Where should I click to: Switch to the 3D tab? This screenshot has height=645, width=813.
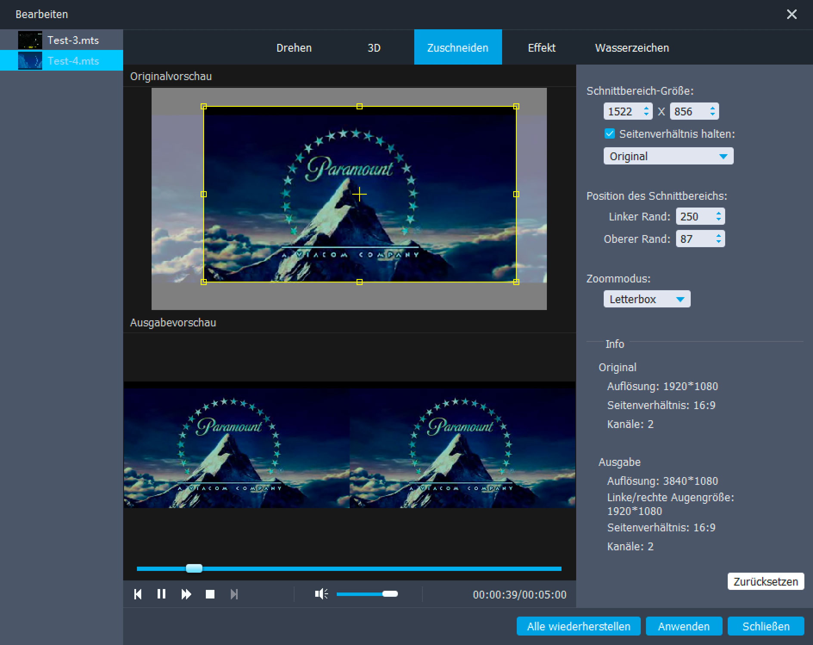coord(374,47)
